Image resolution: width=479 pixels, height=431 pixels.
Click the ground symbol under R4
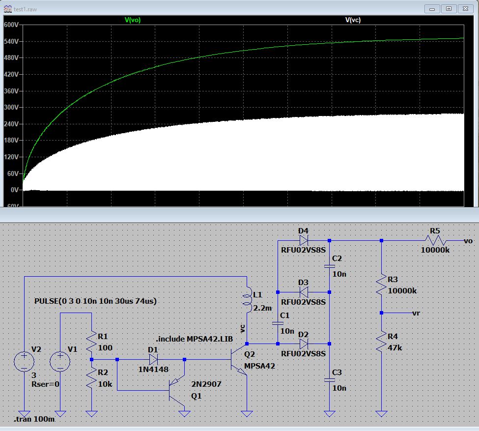[381, 414]
